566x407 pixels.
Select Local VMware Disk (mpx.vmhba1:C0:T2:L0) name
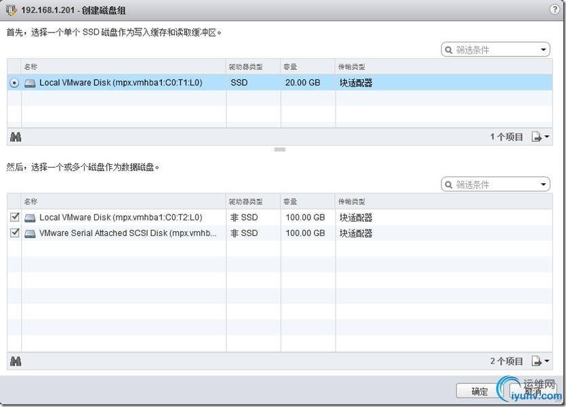click(x=121, y=217)
